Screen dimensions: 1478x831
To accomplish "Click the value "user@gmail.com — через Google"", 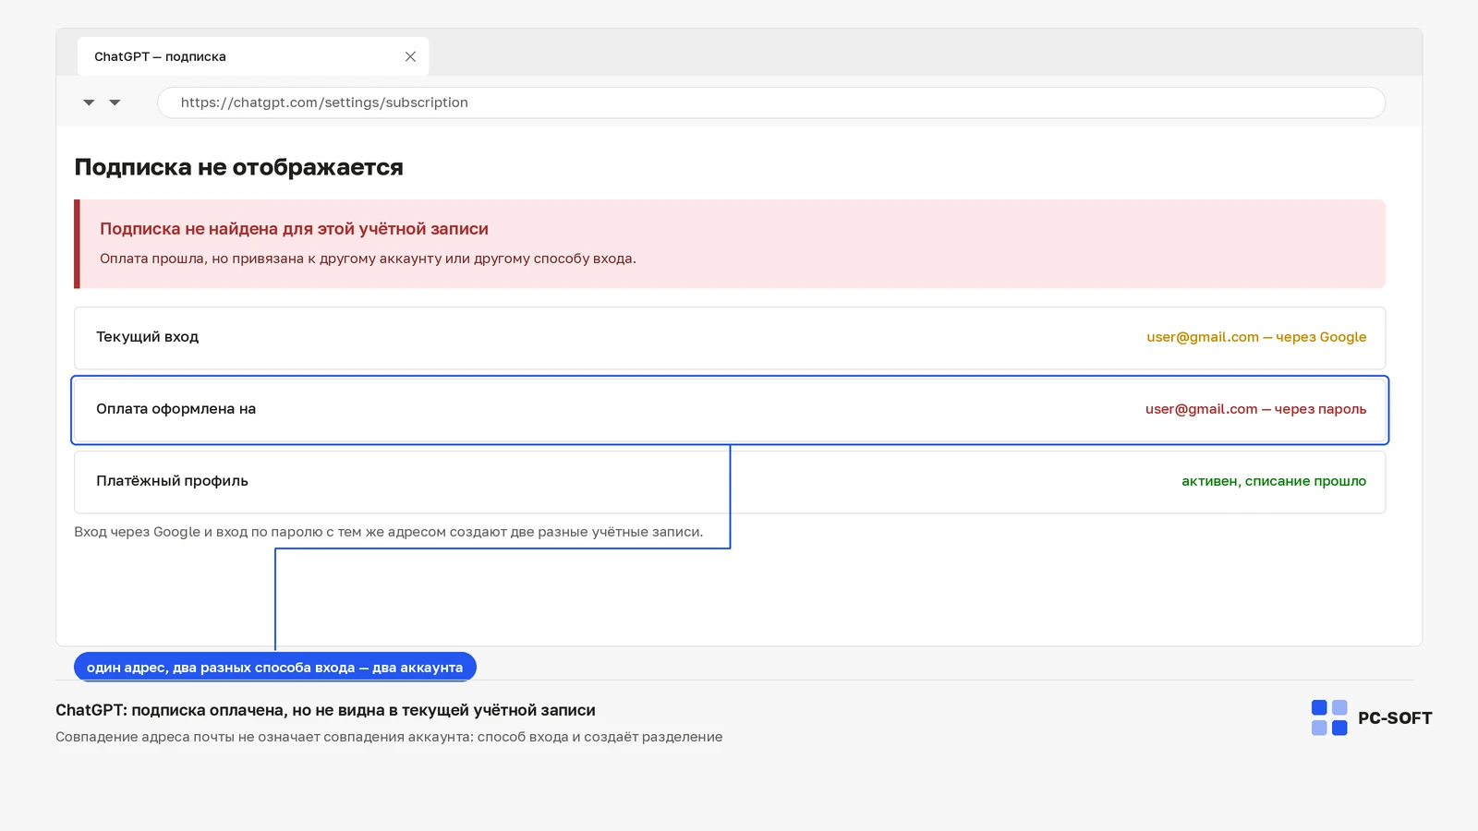I will coord(1256,337).
